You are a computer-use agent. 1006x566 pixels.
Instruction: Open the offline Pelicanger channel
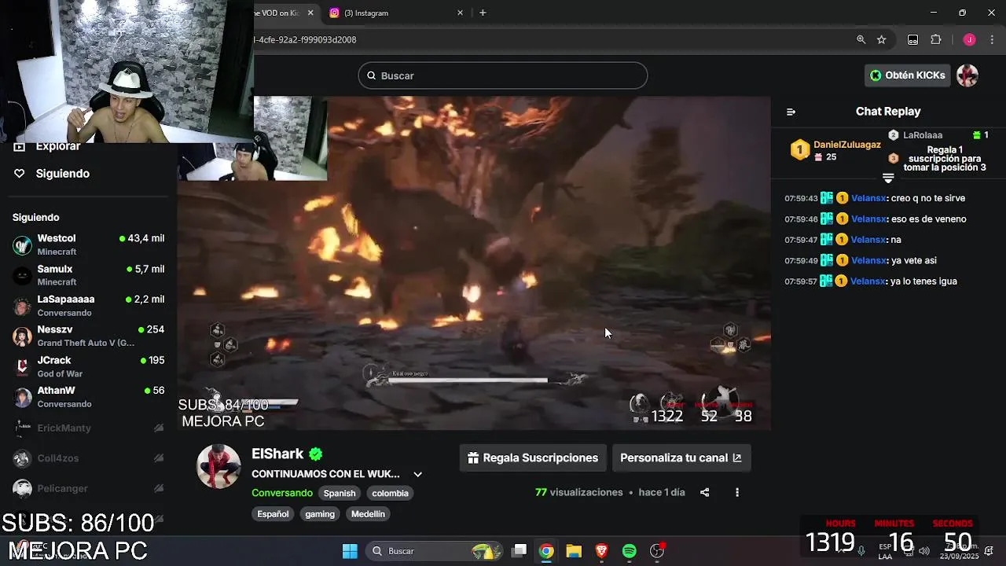click(x=89, y=488)
